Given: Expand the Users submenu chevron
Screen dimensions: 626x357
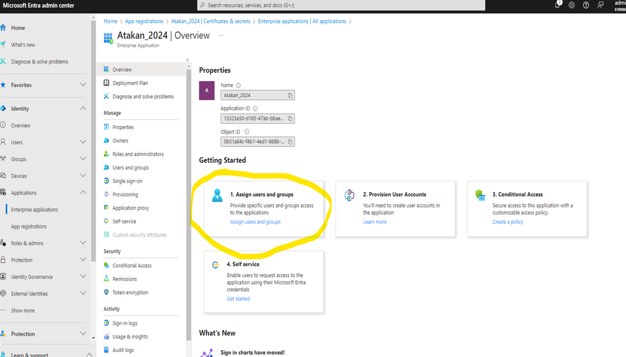Looking at the screenshot, I should coord(83,142).
